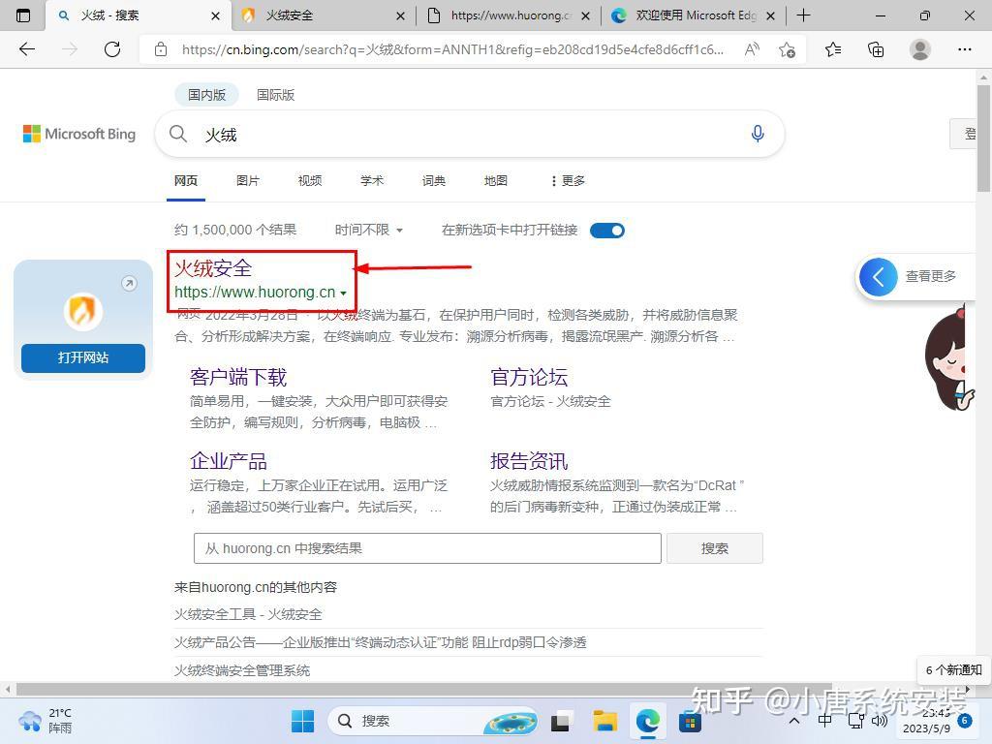Viewport: 992px width, 744px height.
Task: Open 火绒安全工具 - 火绒安全 link
Action: (248, 614)
